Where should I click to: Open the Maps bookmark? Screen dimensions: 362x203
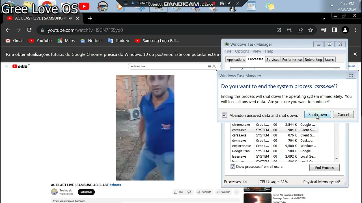(x=66, y=41)
